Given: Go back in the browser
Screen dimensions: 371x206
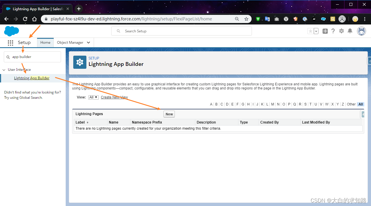Looking at the screenshot, I should (x=6, y=19).
